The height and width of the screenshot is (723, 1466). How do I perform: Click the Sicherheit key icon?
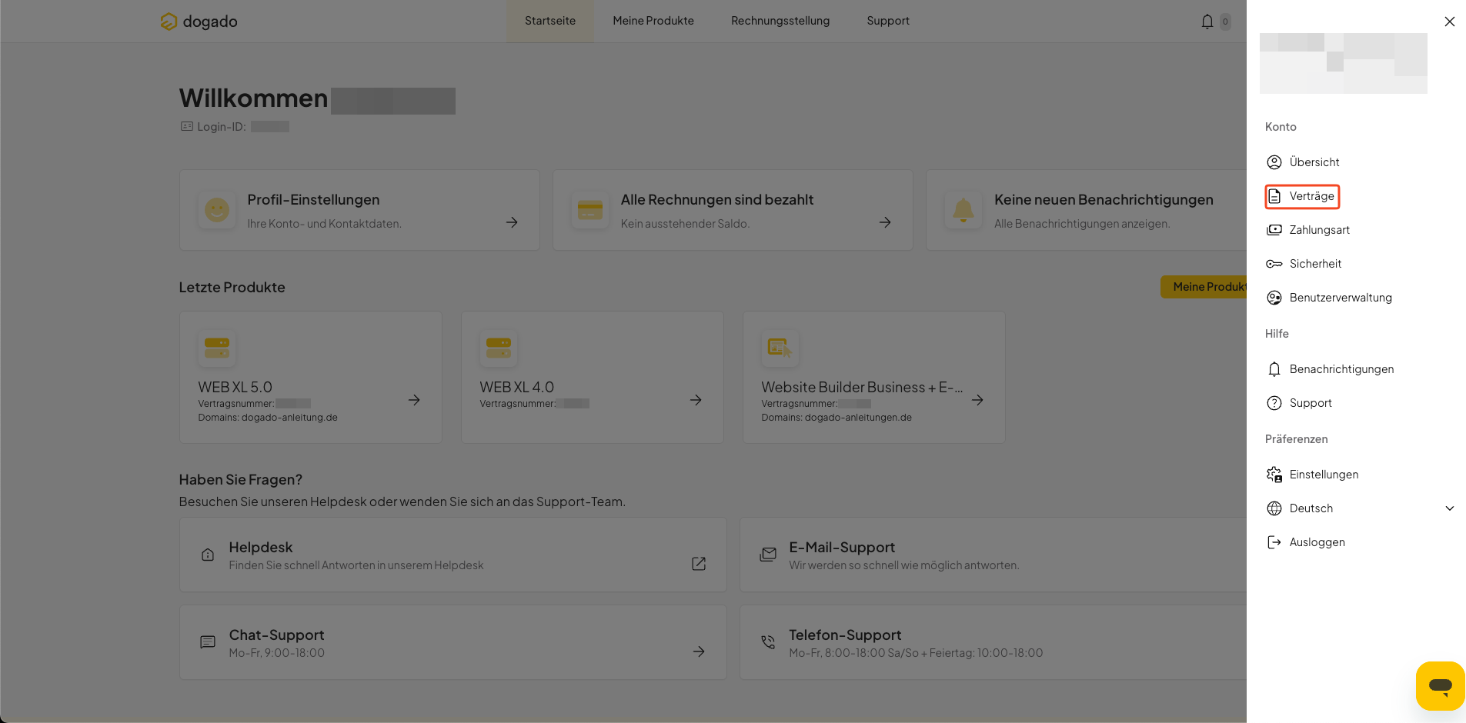(x=1274, y=264)
